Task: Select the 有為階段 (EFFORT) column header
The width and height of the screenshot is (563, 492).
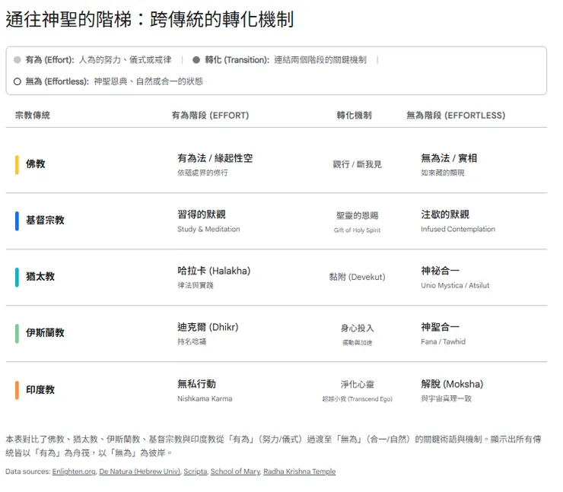Action: tap(210, 115)
